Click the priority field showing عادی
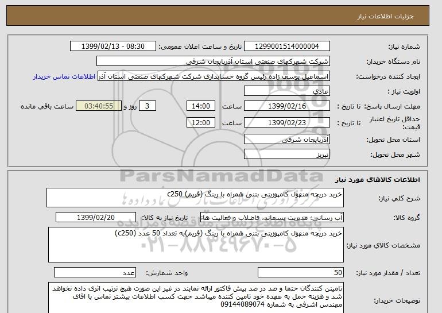The width and height of the screenshot is (442, 313). tap(286, 91)
